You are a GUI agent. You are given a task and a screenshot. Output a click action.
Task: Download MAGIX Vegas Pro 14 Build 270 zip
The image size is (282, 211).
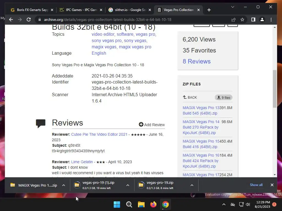point(201,127)
